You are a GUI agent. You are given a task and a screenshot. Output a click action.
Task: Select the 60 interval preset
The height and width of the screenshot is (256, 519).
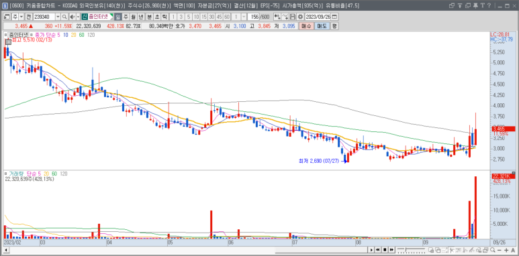click(227, 17)
